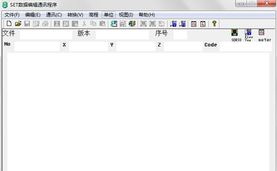Screen dimensions: 277x171
Task: Open the 帮助(H) menu
Action: pos(147,15)
